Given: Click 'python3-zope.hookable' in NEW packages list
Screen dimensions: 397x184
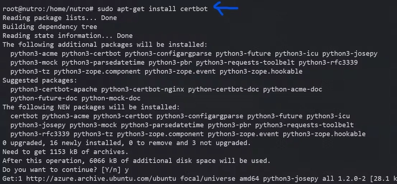Looking at the screenshot, I should [324, 134].
